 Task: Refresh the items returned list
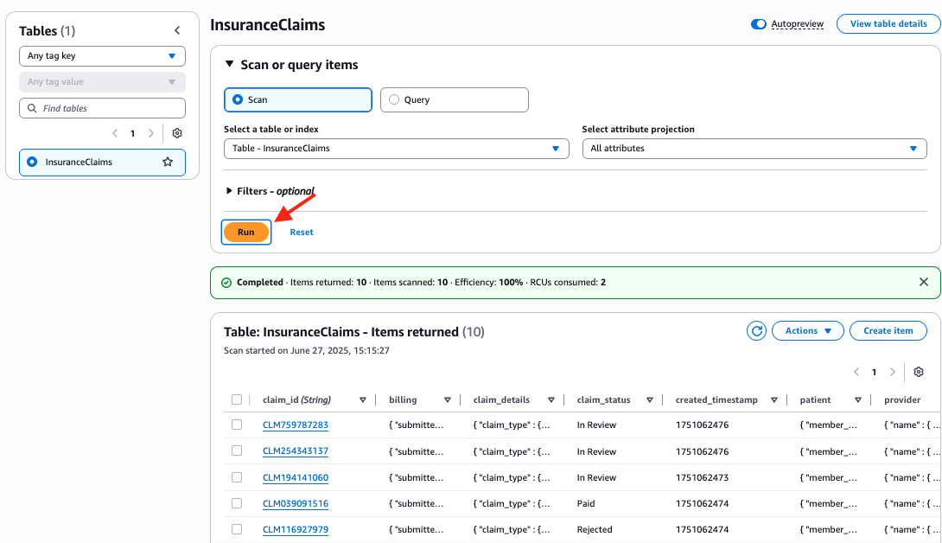(x=757, y=330)
